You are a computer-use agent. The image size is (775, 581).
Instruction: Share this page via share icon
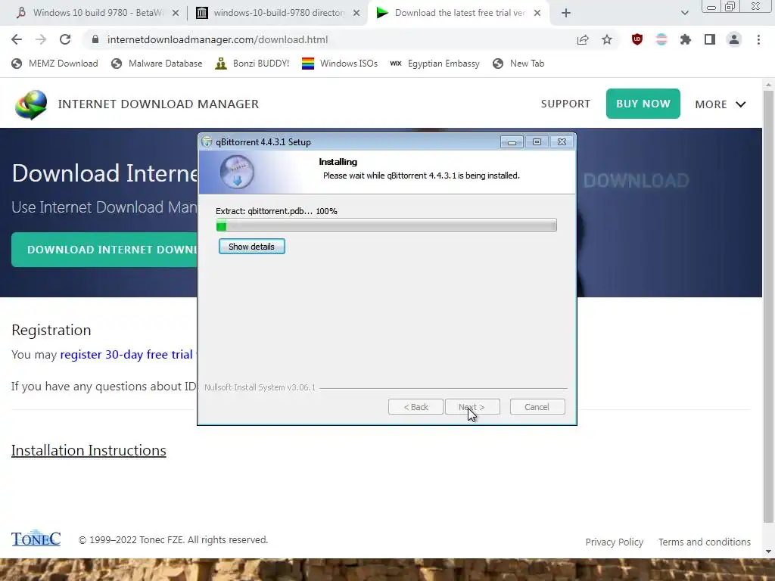click(x=583, y=39)
